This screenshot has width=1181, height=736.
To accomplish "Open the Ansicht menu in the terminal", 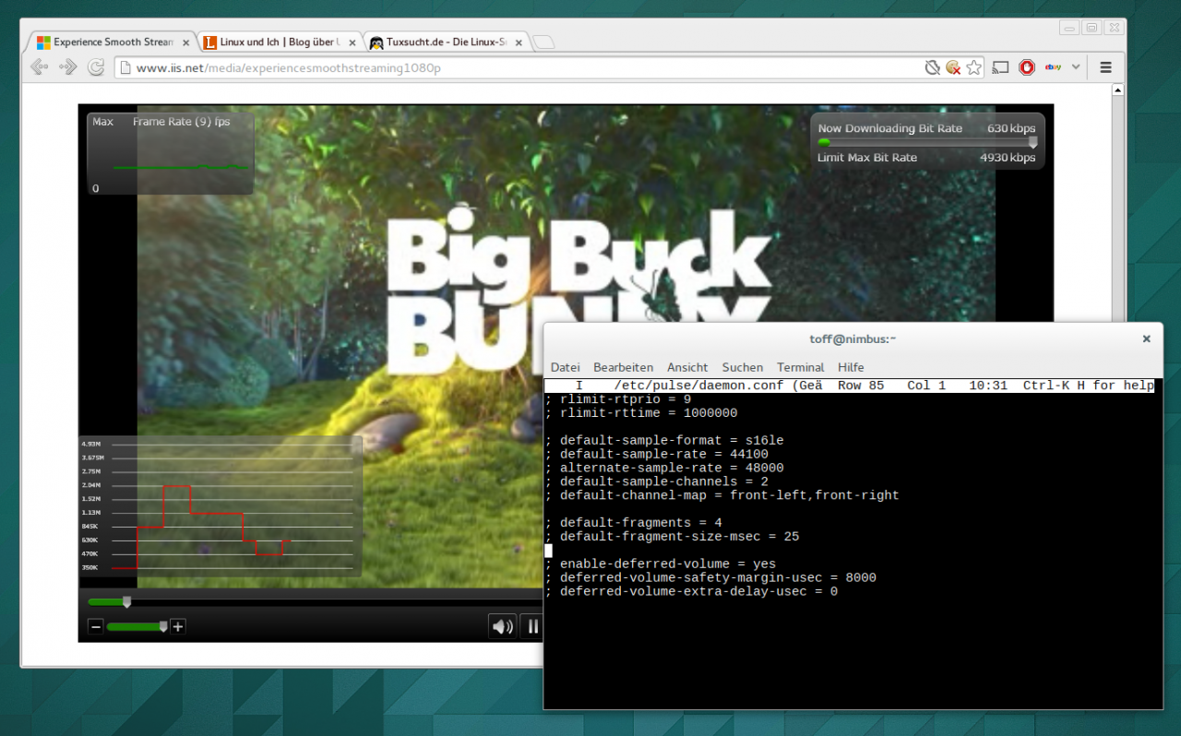I will [687, 367].
